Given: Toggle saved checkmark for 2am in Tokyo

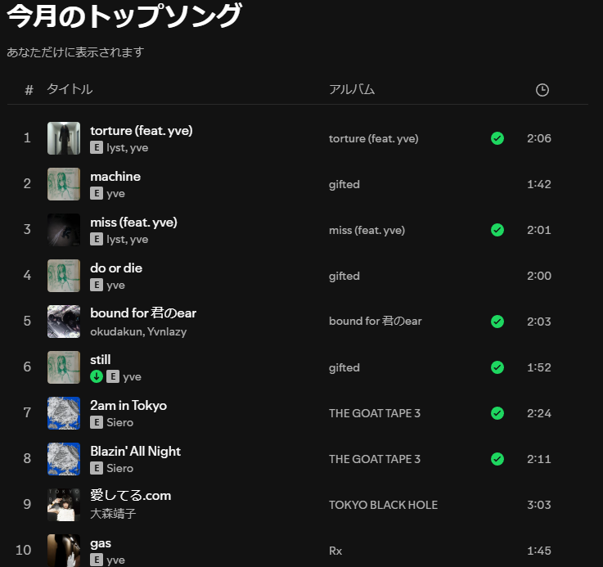Looking at the screenshot, I should (x=497, y=413).
